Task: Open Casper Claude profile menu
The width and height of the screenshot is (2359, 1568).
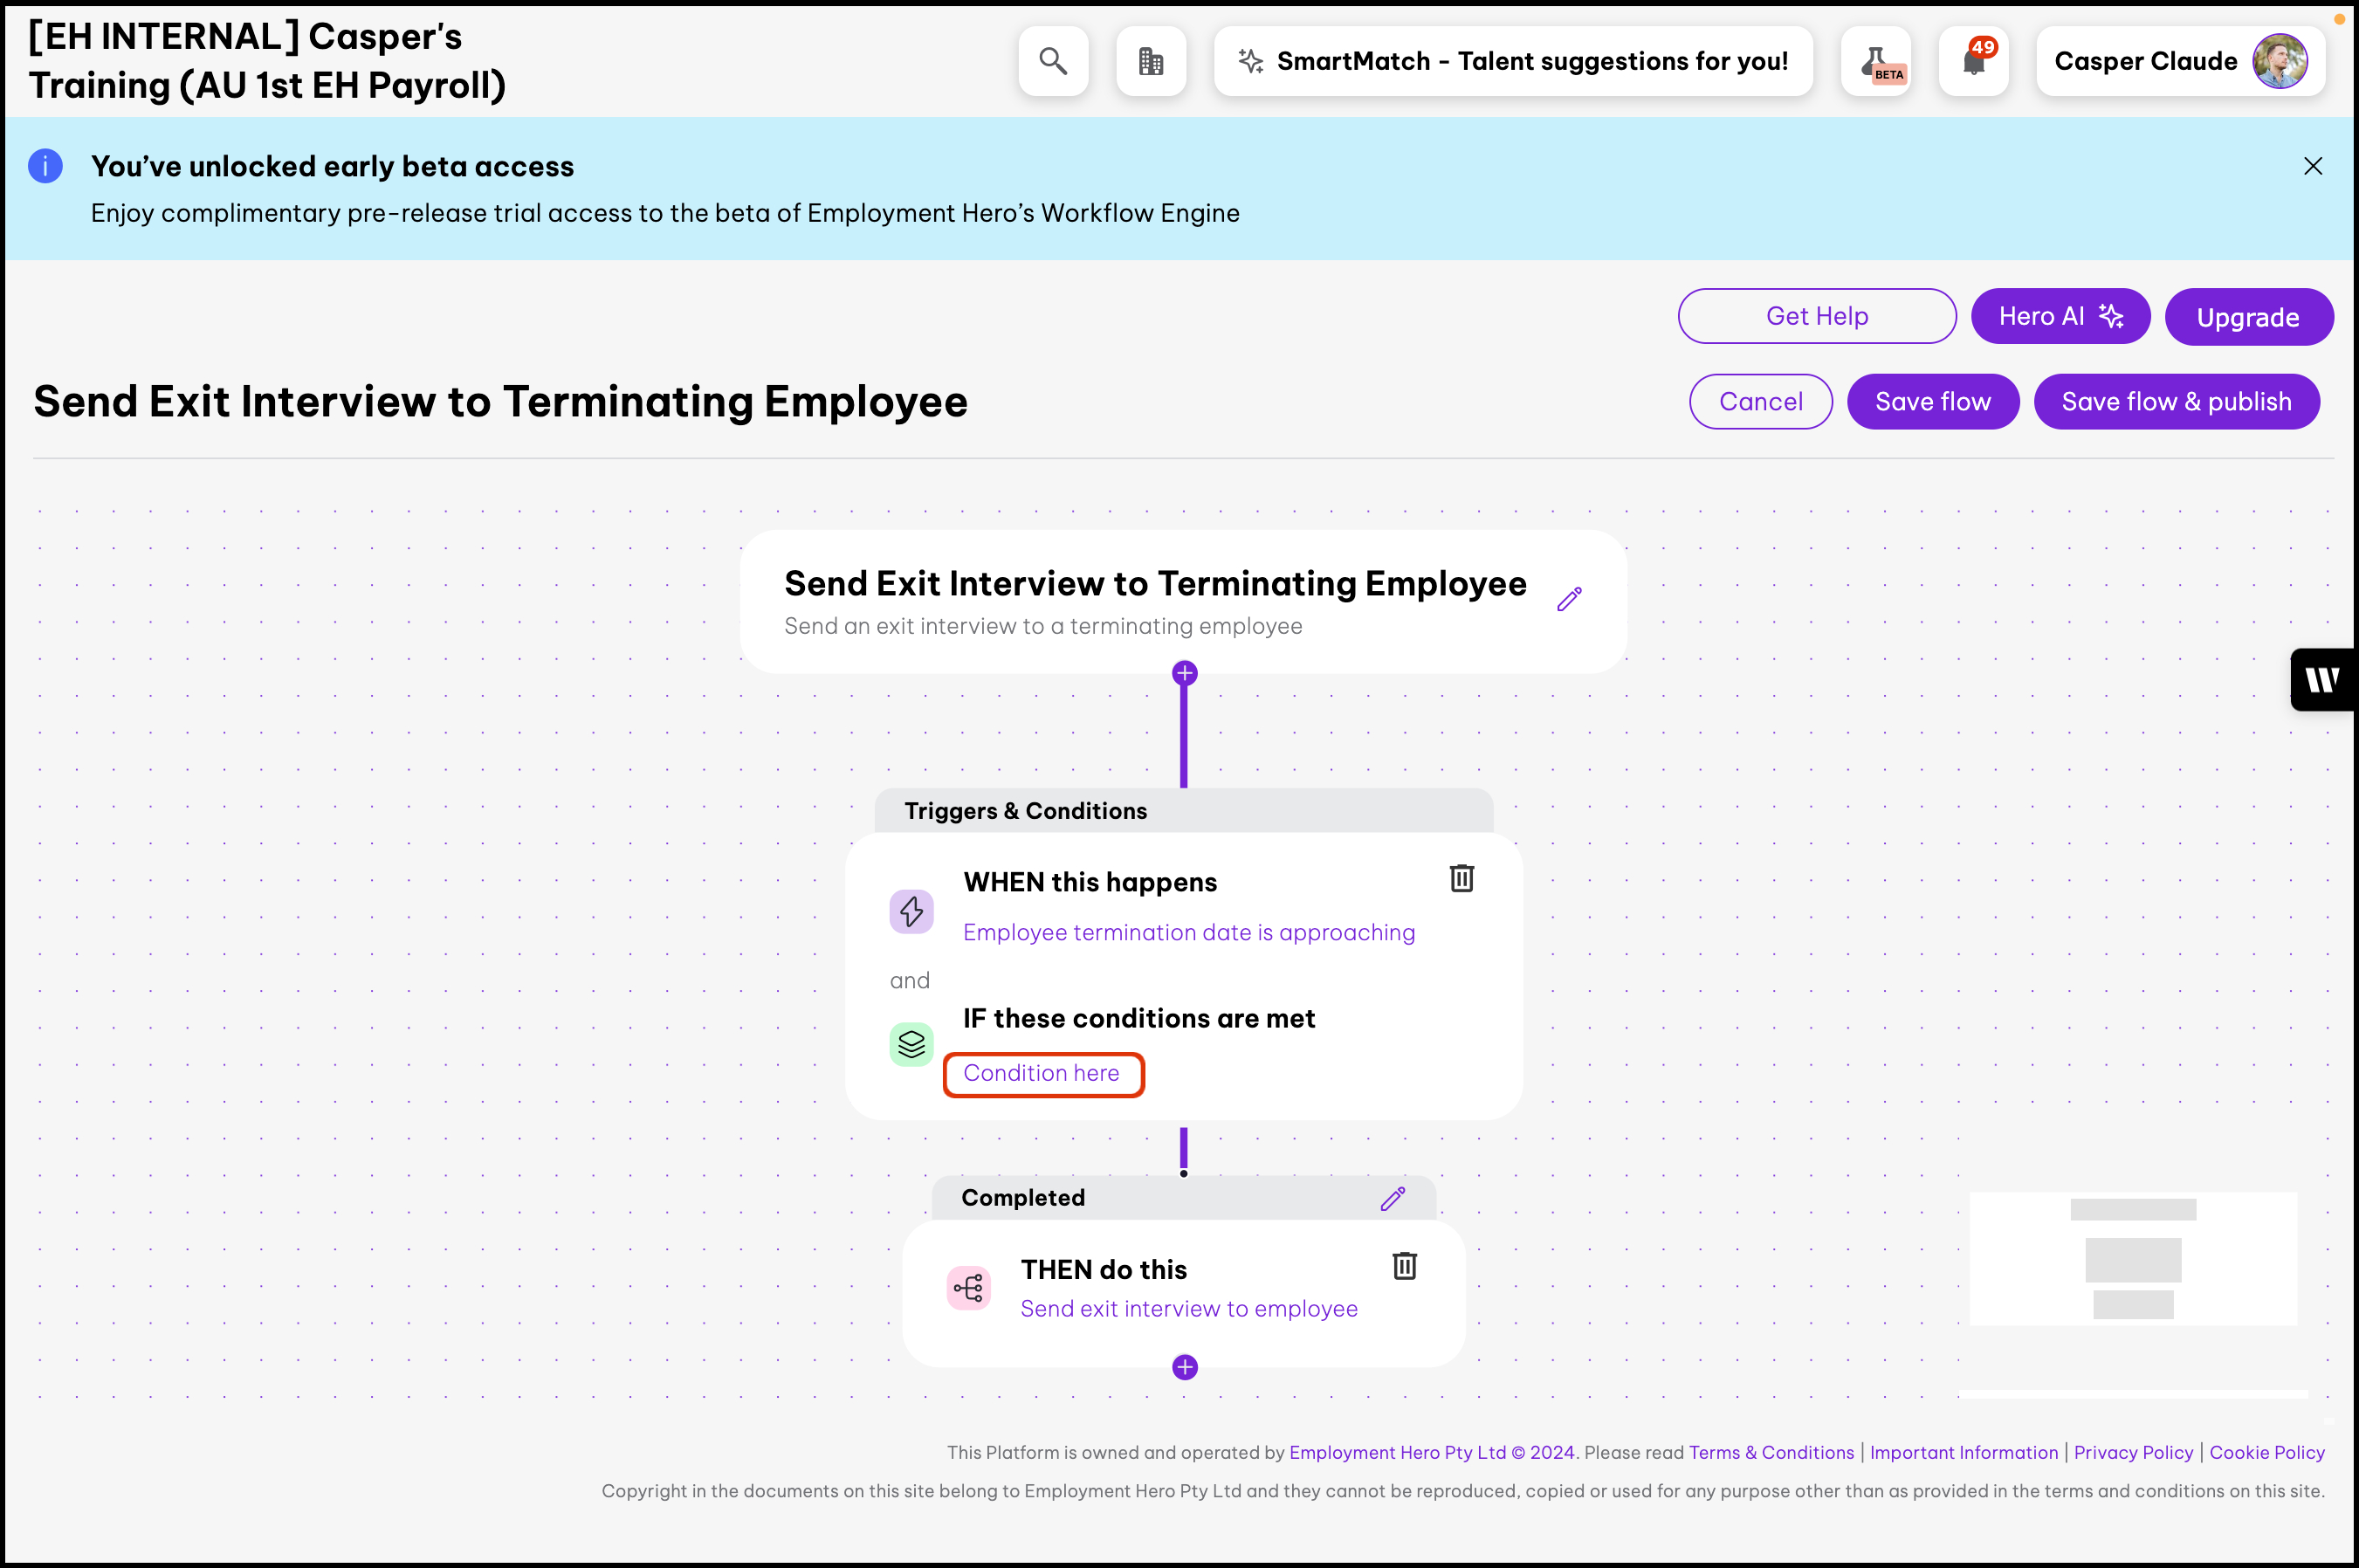Action: 2179,62
